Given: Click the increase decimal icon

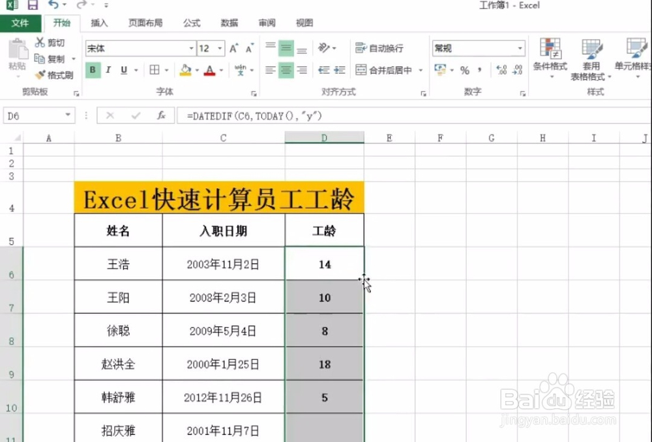Looking at the screenshot, I should [501, 70].
